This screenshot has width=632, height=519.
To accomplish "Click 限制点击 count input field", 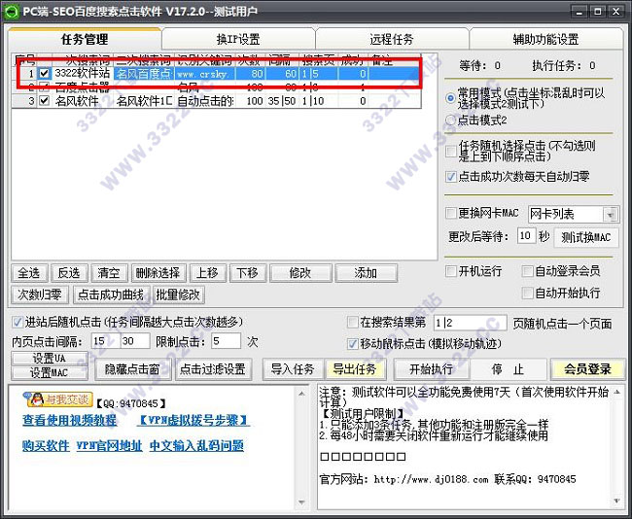I will tap(226, 341).
